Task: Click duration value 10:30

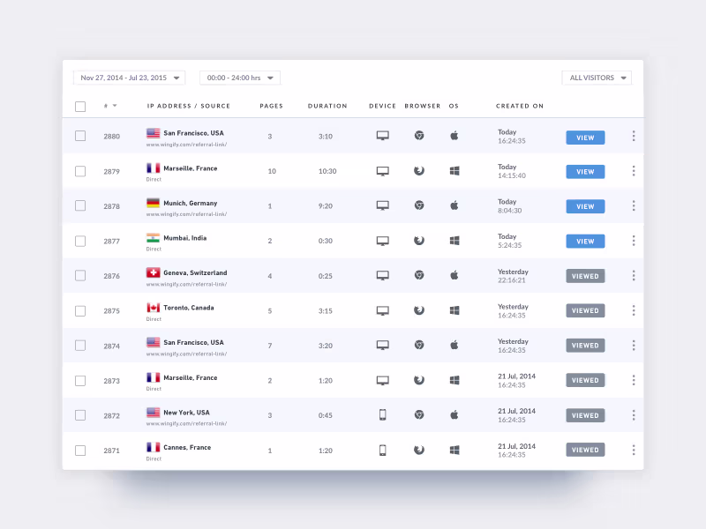Action: [x=327, y=171]
